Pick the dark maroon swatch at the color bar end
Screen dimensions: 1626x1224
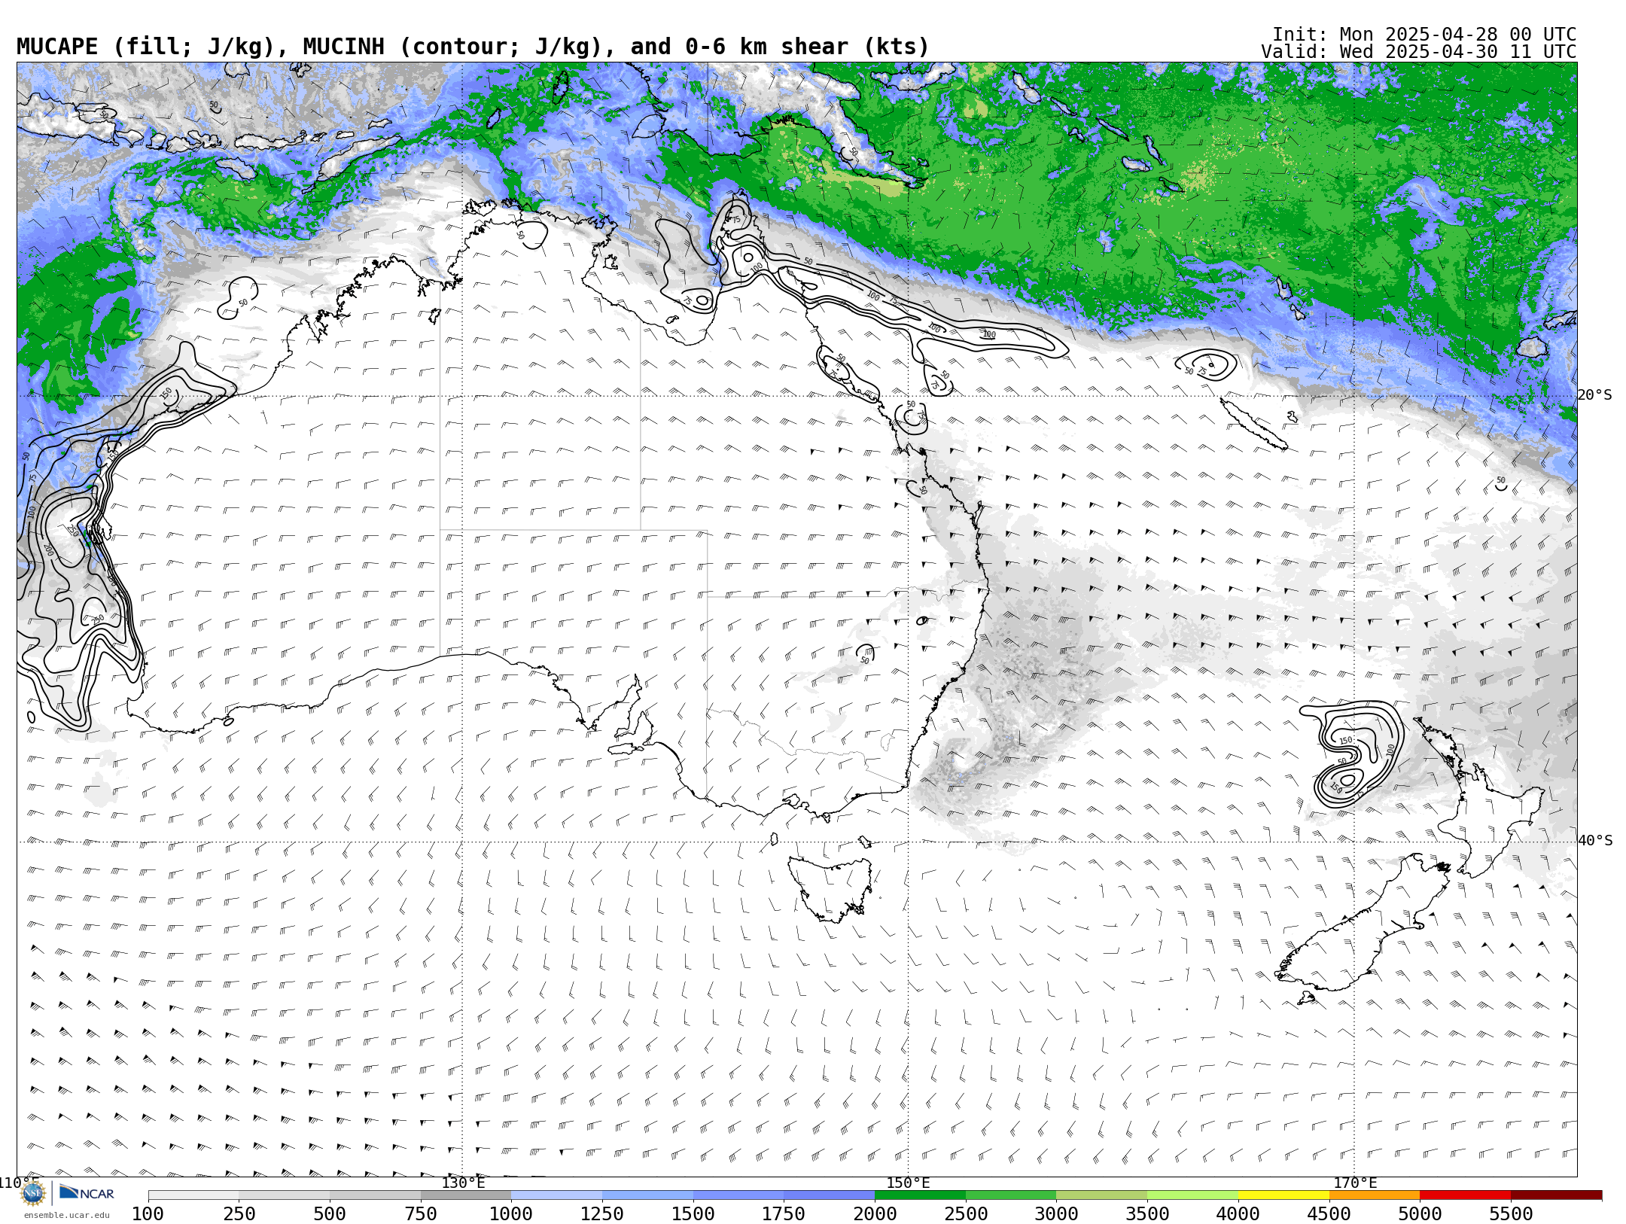(x=1556, y=1195)
